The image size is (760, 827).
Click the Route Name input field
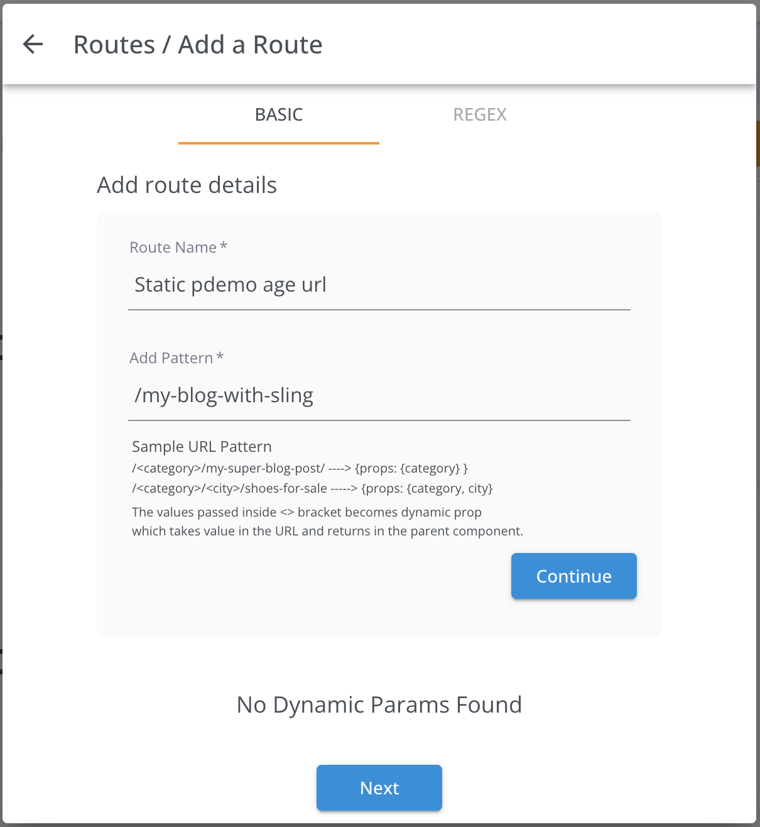[x=379, y=285]
